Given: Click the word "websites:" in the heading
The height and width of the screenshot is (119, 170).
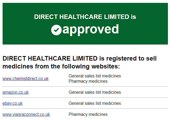Looking at the screenshot, I should pos(106,66).
